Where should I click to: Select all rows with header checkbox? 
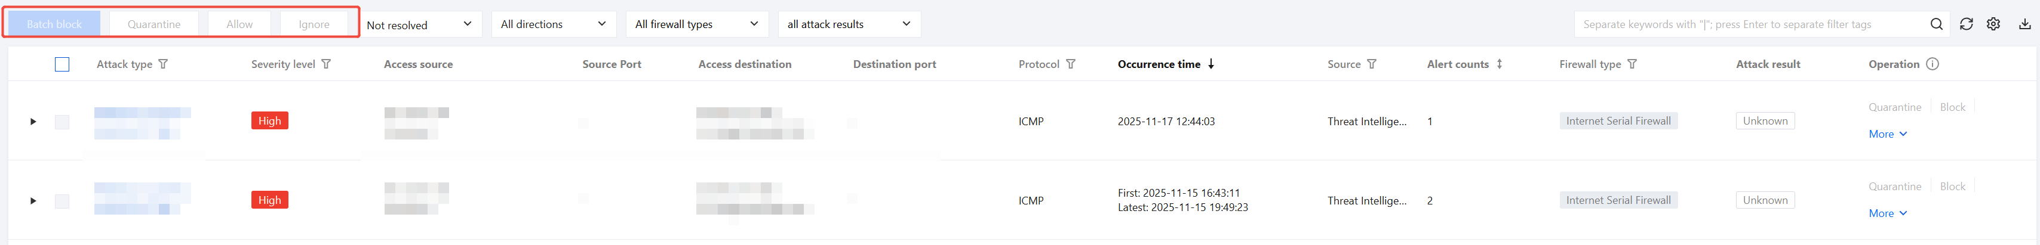pyautogui.click(x=62, y=64)
